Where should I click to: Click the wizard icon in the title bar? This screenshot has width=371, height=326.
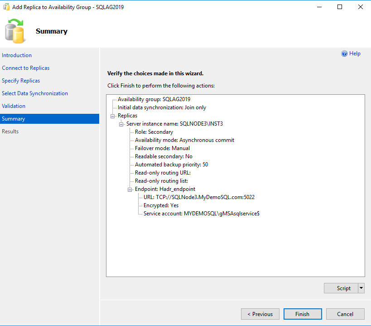7,7
